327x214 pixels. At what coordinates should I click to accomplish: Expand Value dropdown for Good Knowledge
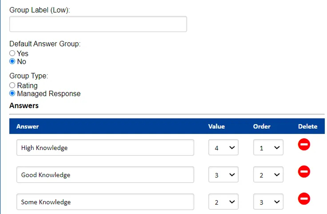pos(223,175)
